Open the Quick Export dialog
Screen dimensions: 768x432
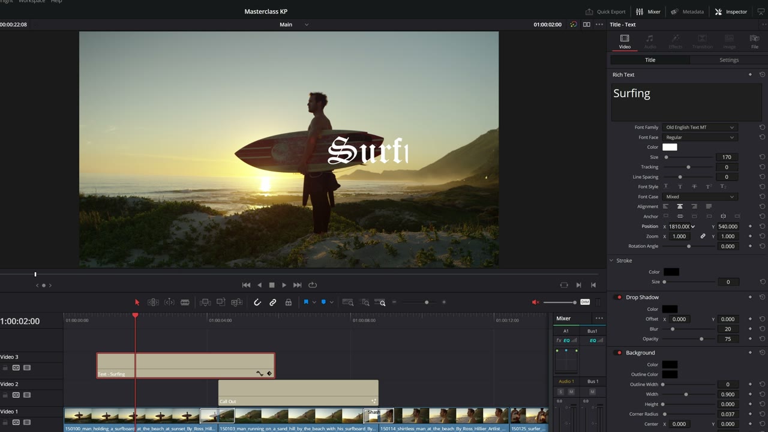tap(605, 11)
